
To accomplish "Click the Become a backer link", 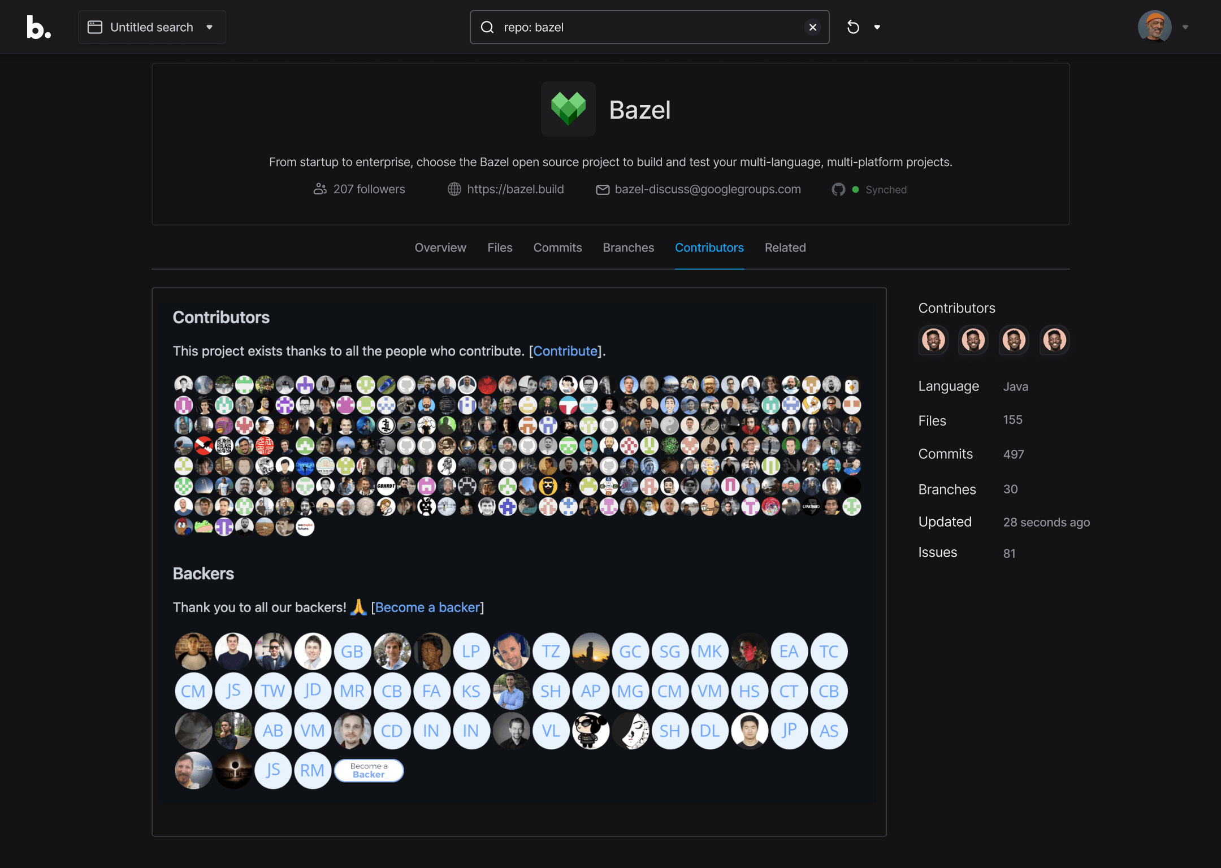I will 427,607.
